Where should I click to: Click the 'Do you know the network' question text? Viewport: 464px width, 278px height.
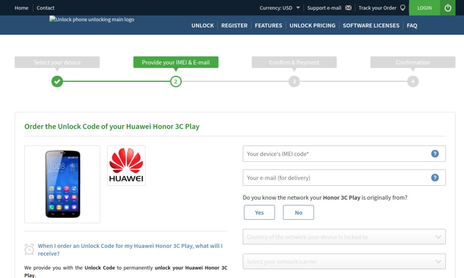pos(325,198)
